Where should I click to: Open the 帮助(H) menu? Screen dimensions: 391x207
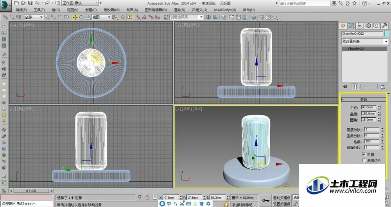pos(249,10)
